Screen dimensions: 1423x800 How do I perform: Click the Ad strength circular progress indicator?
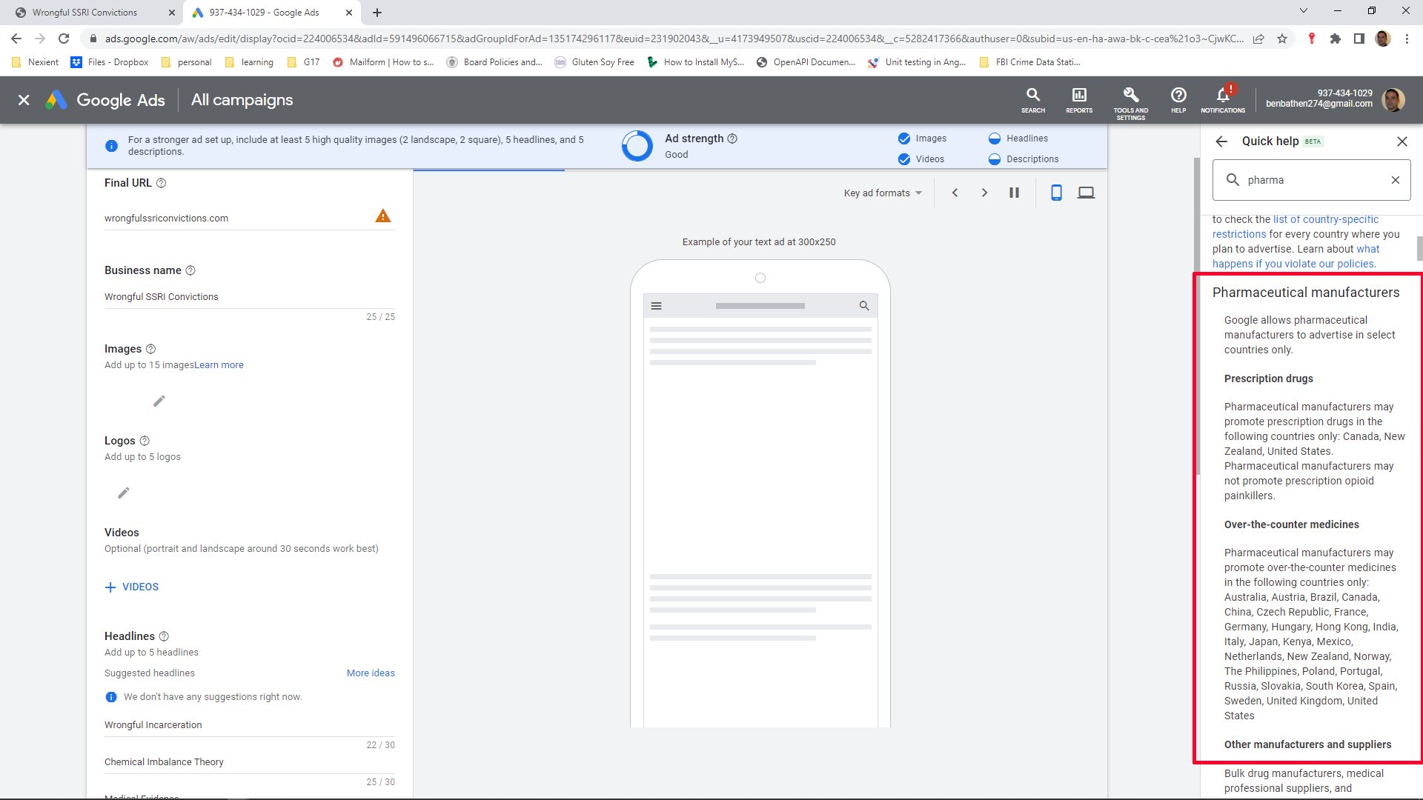point(637,146)
